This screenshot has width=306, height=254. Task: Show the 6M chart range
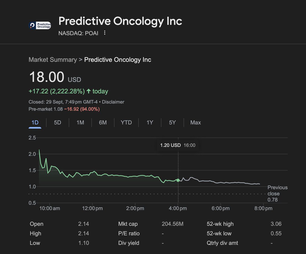pos(103,123)
